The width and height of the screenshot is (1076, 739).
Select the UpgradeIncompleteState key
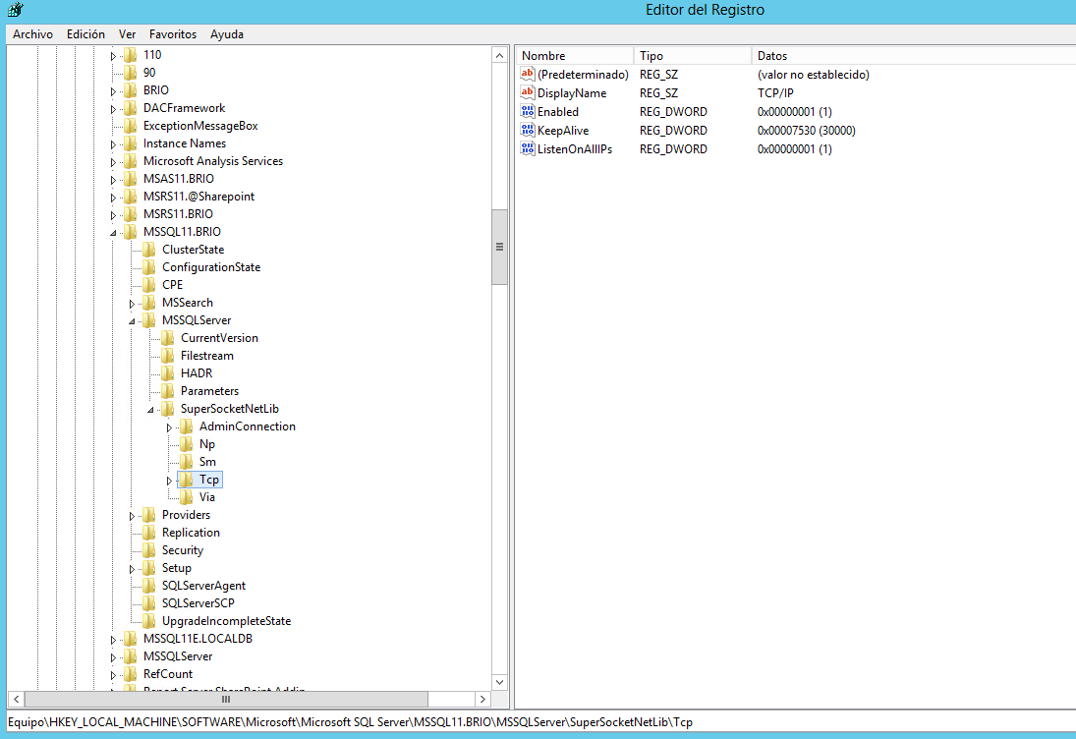click(x=226, y=621)
